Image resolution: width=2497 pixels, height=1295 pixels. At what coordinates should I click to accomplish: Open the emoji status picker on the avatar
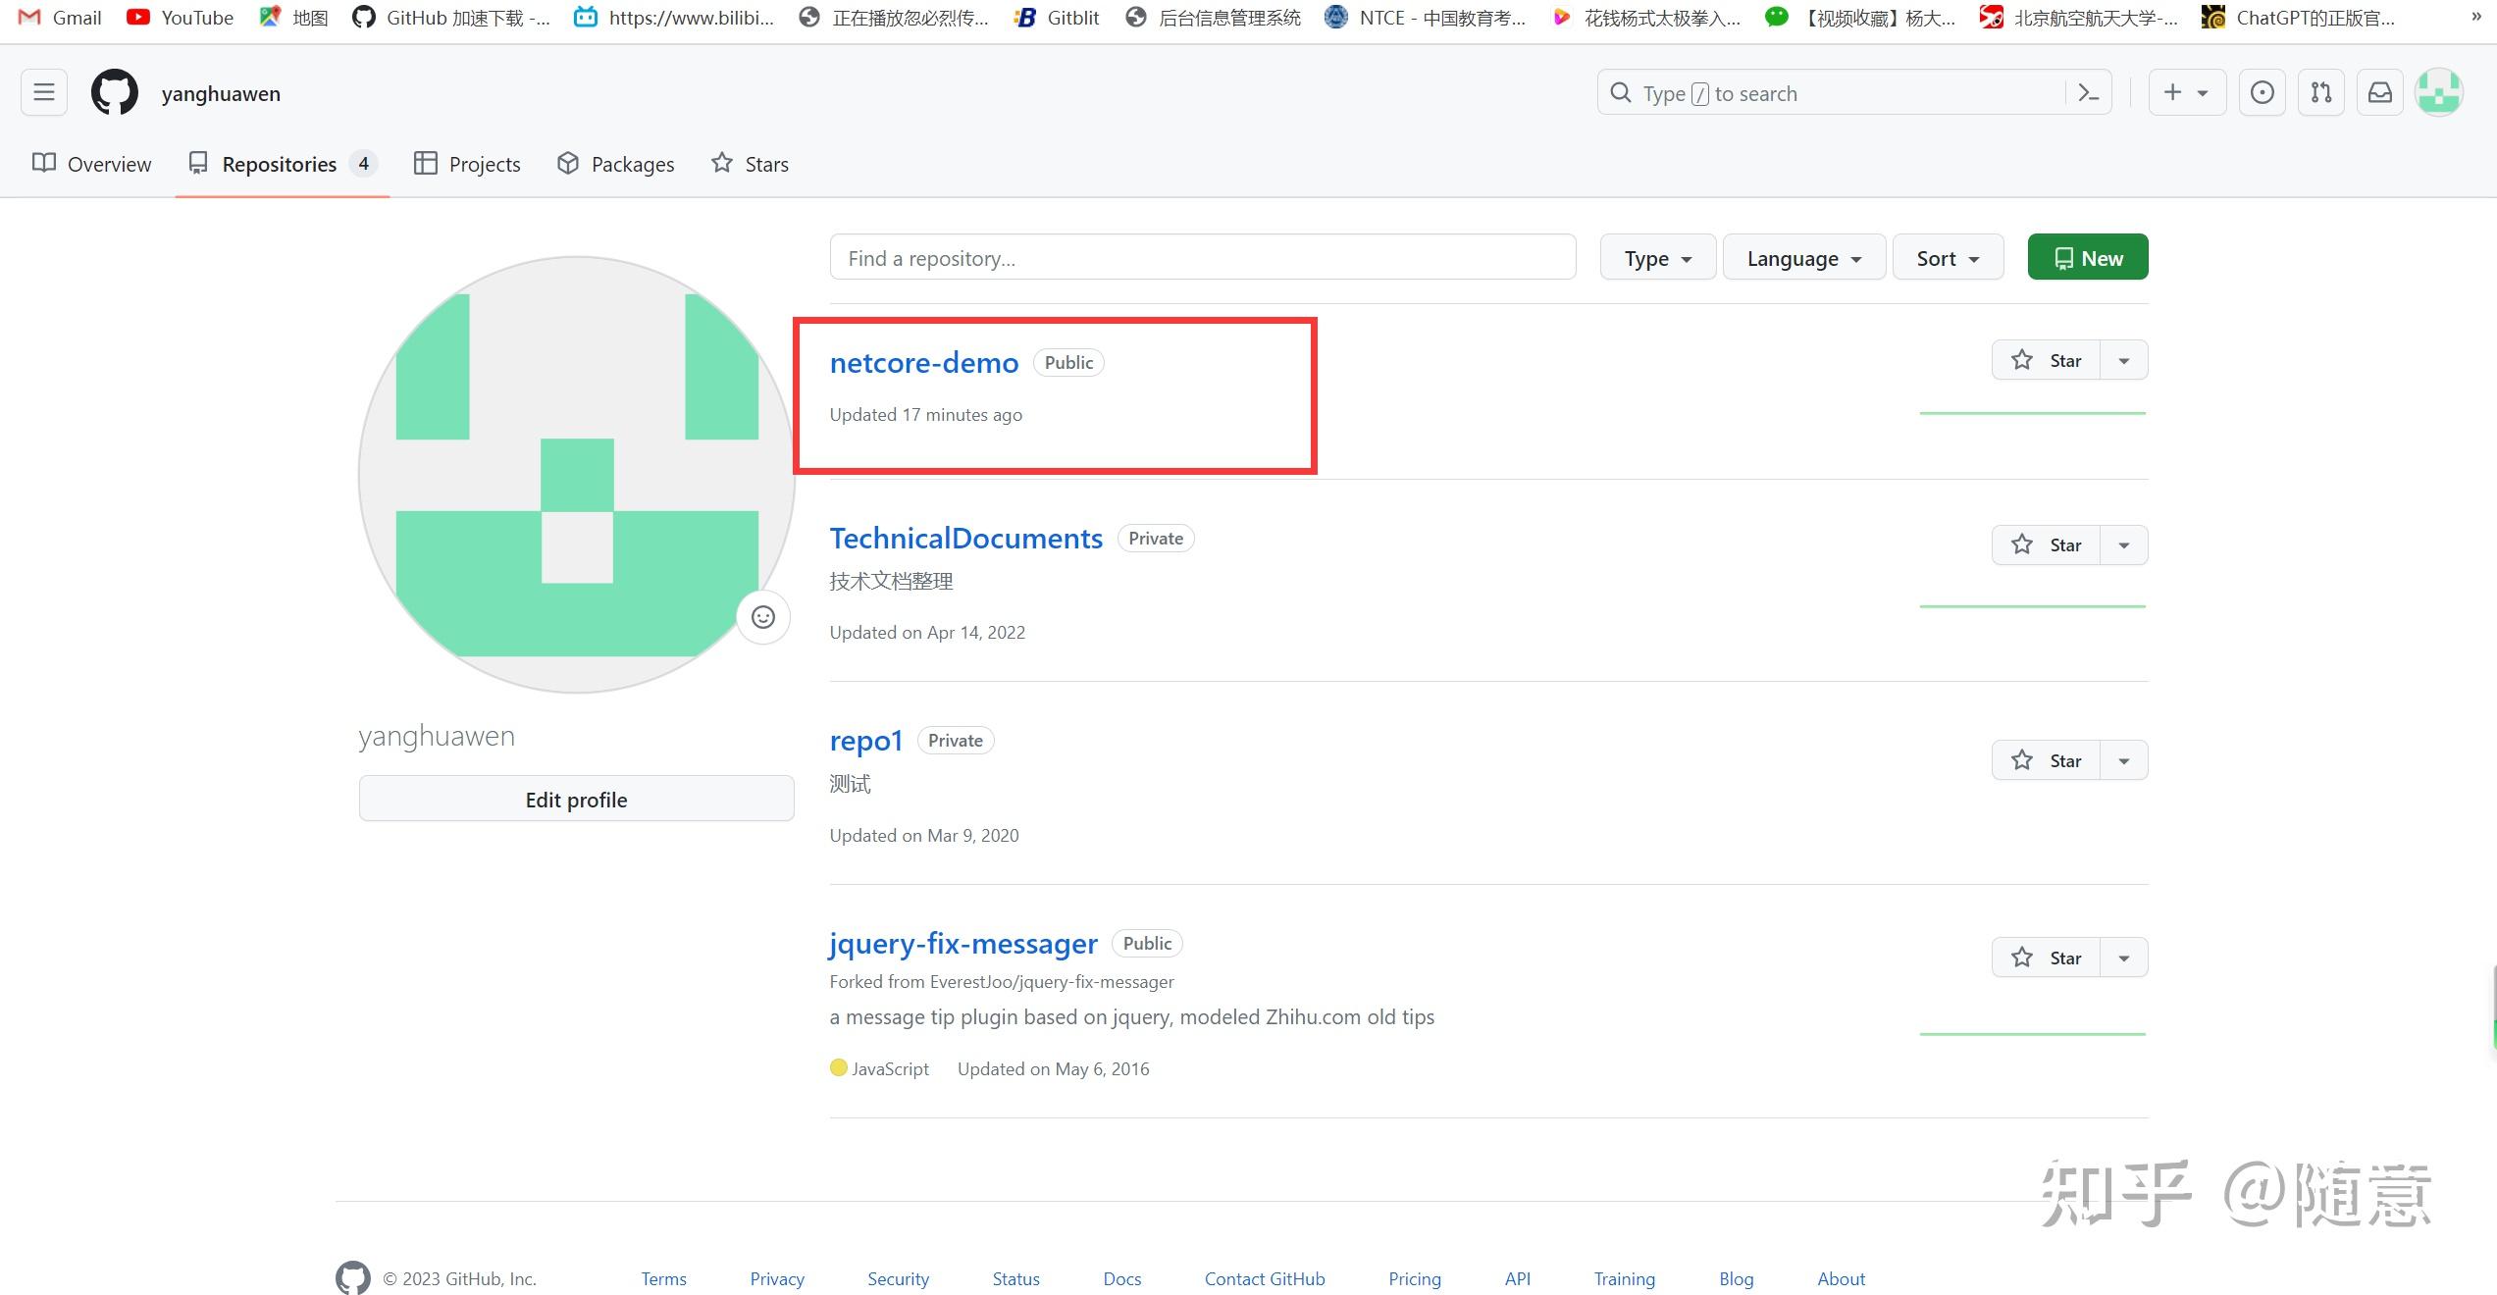[763, 617]
